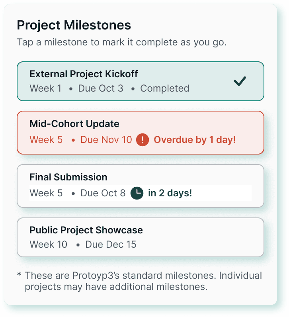Click the "Week 1" label
This screenshot has width=289, height=317.
45,88
